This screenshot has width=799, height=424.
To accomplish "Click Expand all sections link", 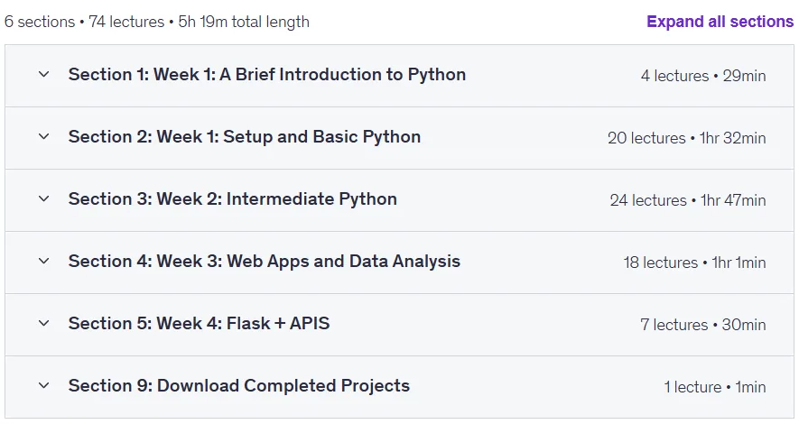I will (720, 22).
